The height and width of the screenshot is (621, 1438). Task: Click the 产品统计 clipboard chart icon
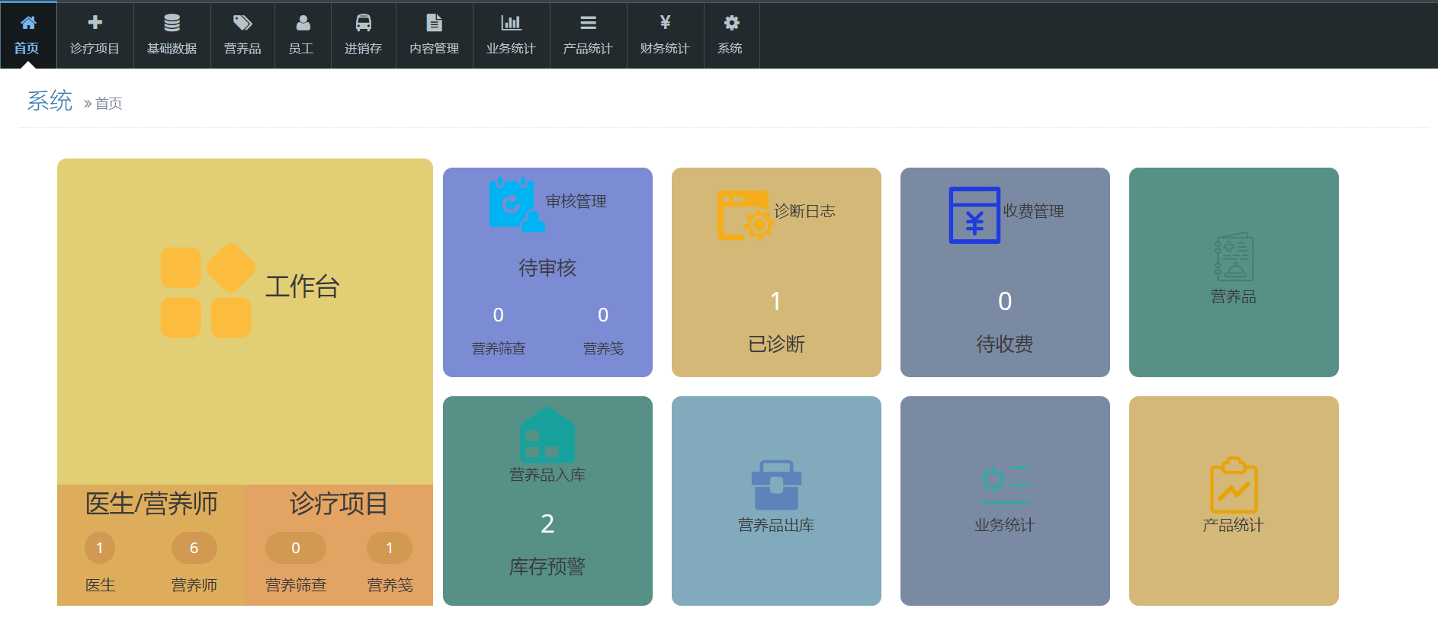coord(1234,485)
